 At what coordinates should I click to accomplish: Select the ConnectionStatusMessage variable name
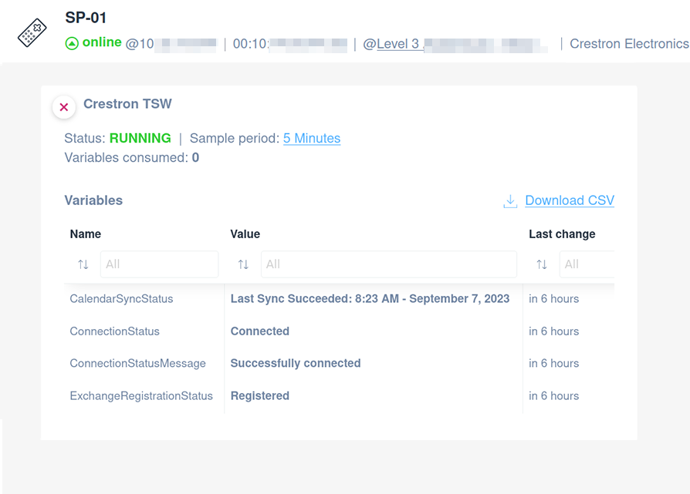click(137, 364)
